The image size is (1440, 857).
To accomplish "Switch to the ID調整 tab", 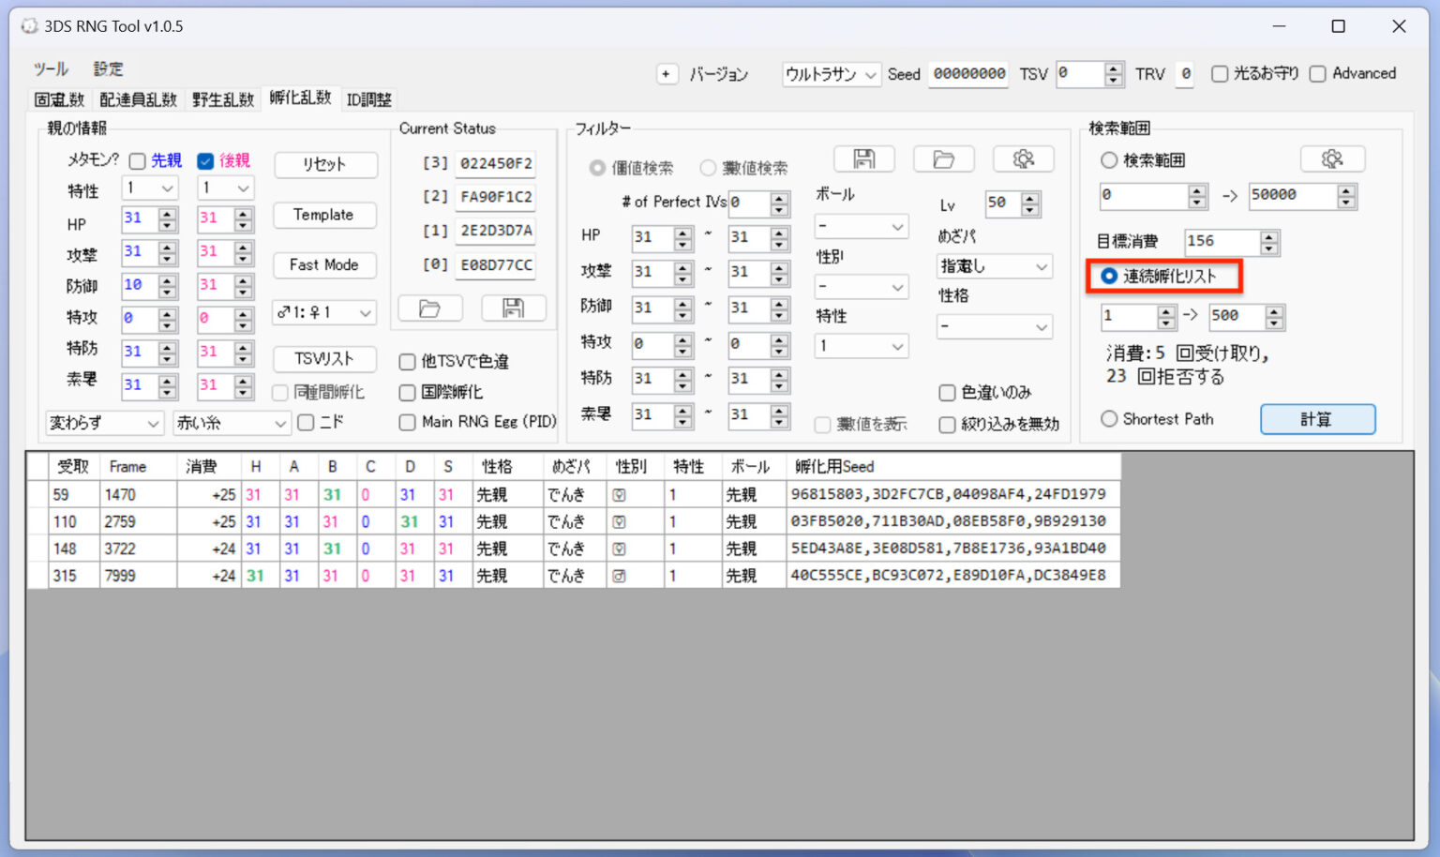I will point(368,99).
